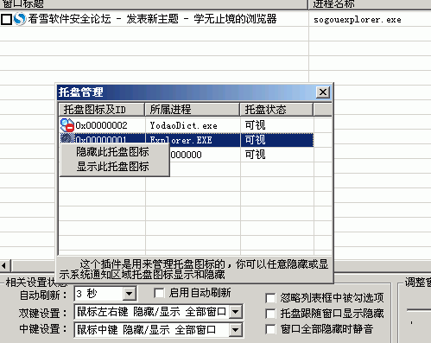Click the Sogou browser icon in the window list
This screenshot has width=431, height=343.
20,19
